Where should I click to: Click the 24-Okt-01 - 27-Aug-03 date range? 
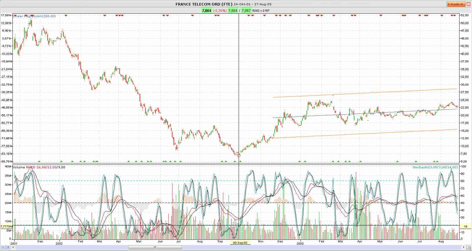click(253, 4)
